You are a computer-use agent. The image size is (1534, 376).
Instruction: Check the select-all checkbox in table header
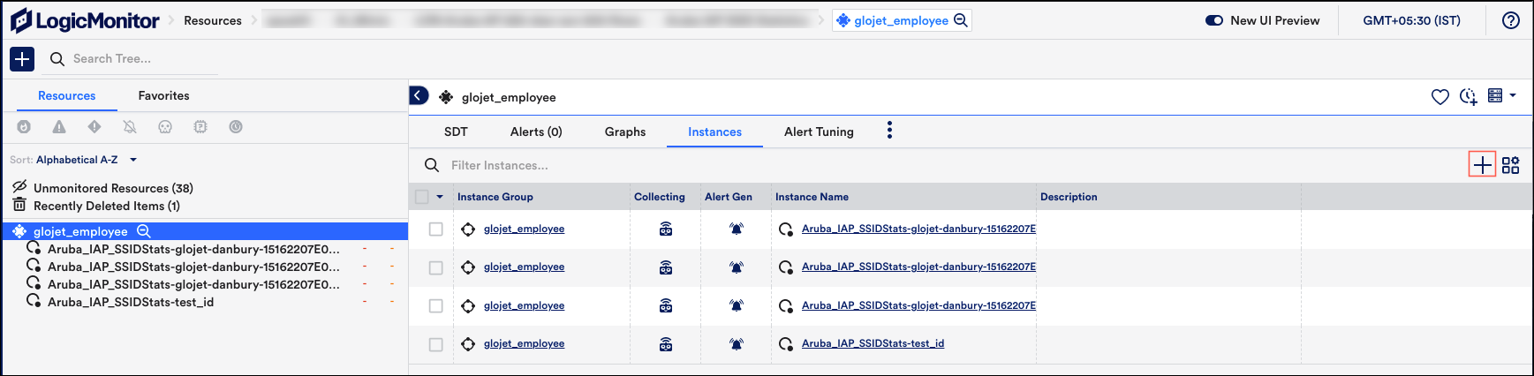[x=422, y=197]
